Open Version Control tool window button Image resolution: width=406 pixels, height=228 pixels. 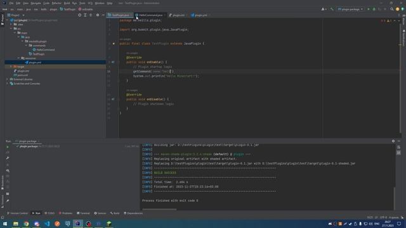[17, 213]
